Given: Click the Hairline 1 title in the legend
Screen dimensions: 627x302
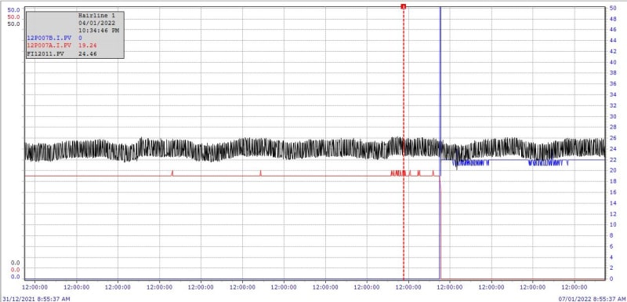Looking at the screenshot, I should [x=97, y=15].
